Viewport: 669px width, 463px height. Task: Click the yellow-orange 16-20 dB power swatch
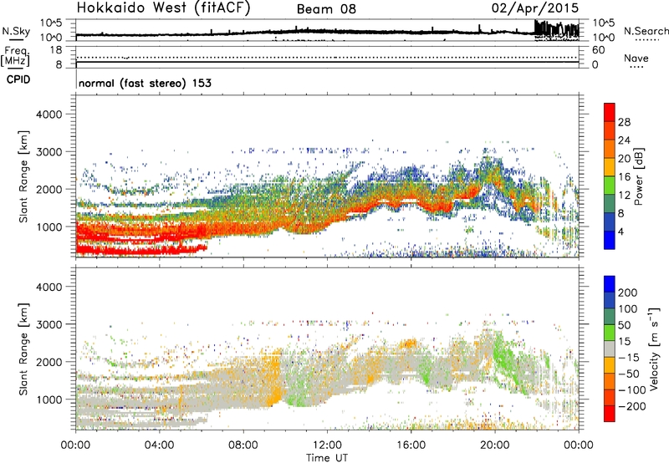click(x=610, y=166)
